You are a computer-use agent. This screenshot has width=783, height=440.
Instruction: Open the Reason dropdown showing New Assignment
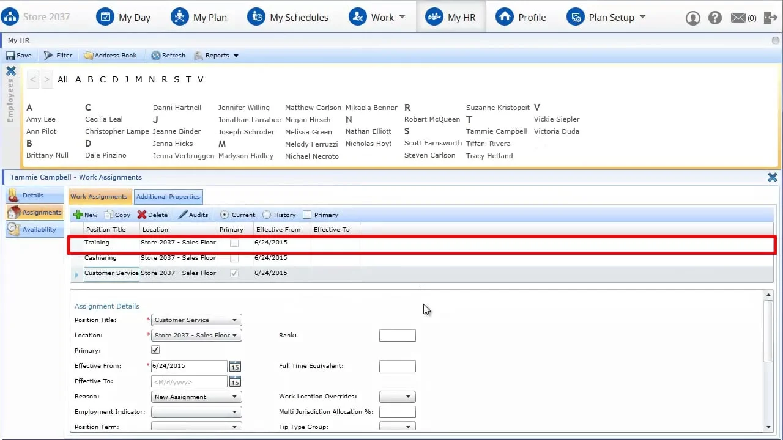196,397
